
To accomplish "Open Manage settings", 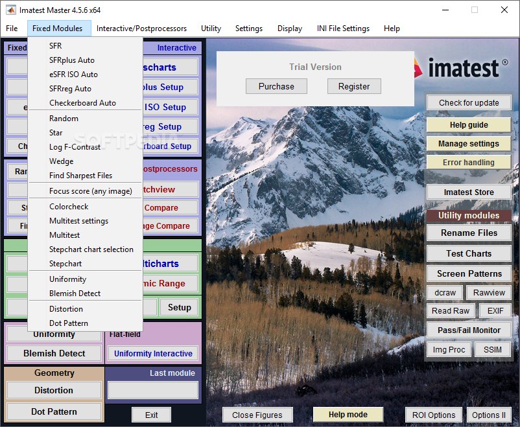I will pos(469,144).
